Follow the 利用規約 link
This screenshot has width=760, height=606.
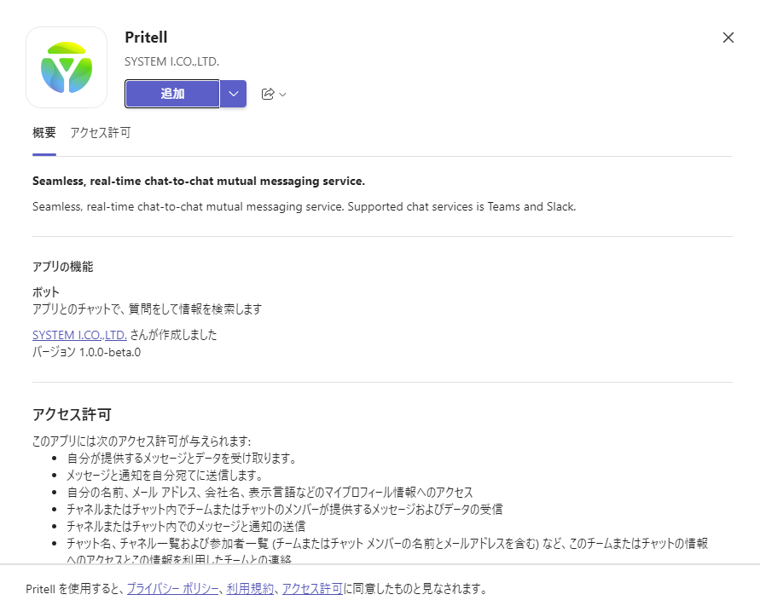[250, 588]
